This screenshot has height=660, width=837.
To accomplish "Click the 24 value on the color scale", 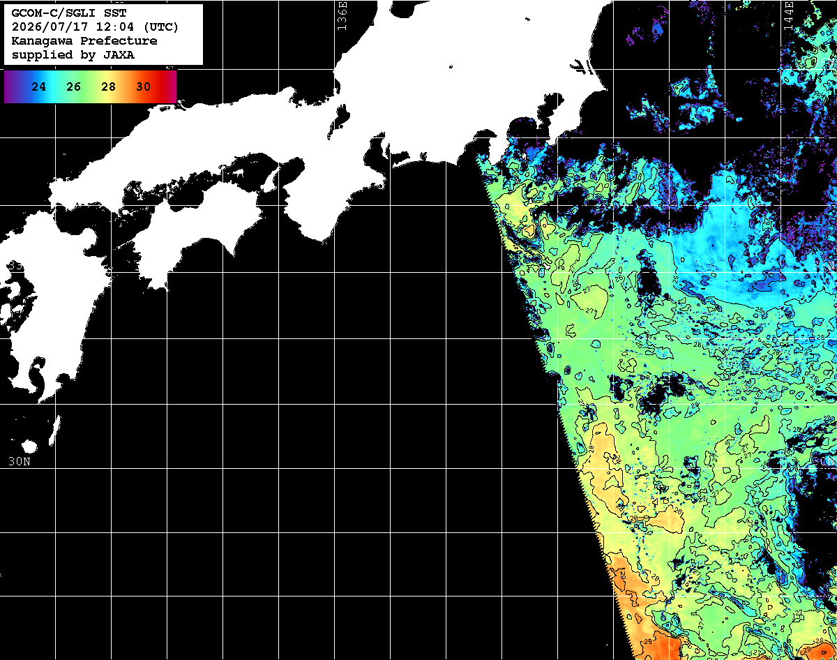I will click(x=39, y=87).
